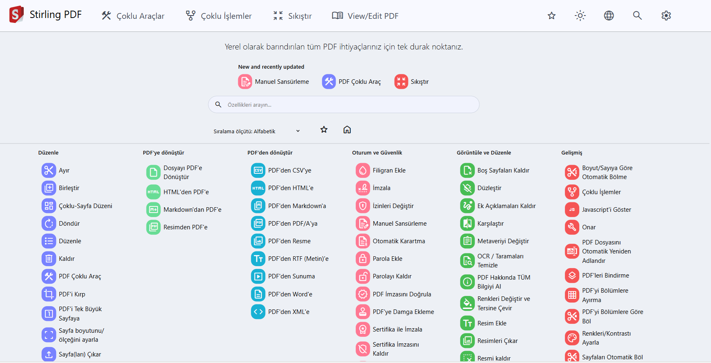The height and width of the screenshot is (363, 711).
Task: Open the Ek Açıklamaları Kaldır icon
Action: point(467,206)
